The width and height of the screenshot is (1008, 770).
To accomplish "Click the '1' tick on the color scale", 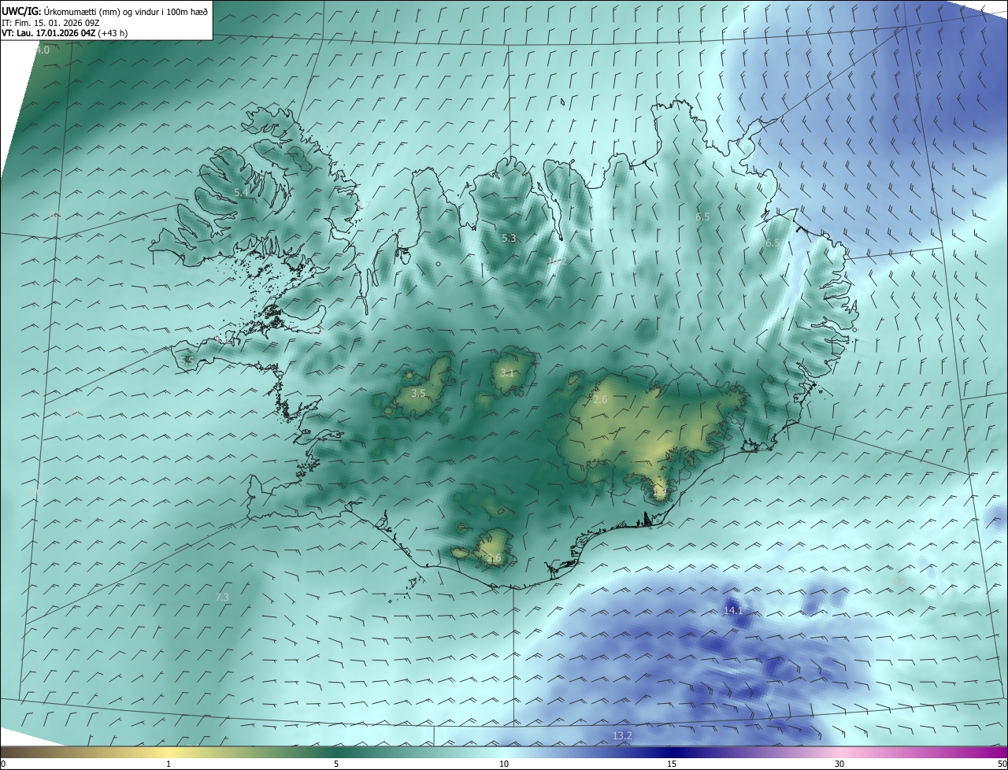I will [169, 764].
